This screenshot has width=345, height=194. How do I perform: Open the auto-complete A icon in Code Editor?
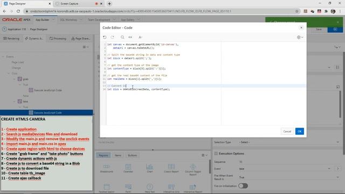(140, 37)
